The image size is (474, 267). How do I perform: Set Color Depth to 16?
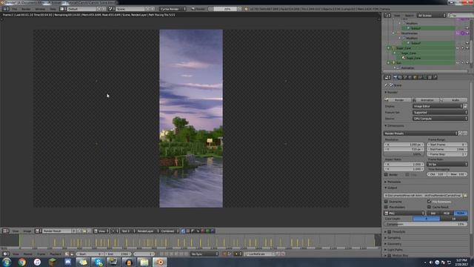[454, 219]
